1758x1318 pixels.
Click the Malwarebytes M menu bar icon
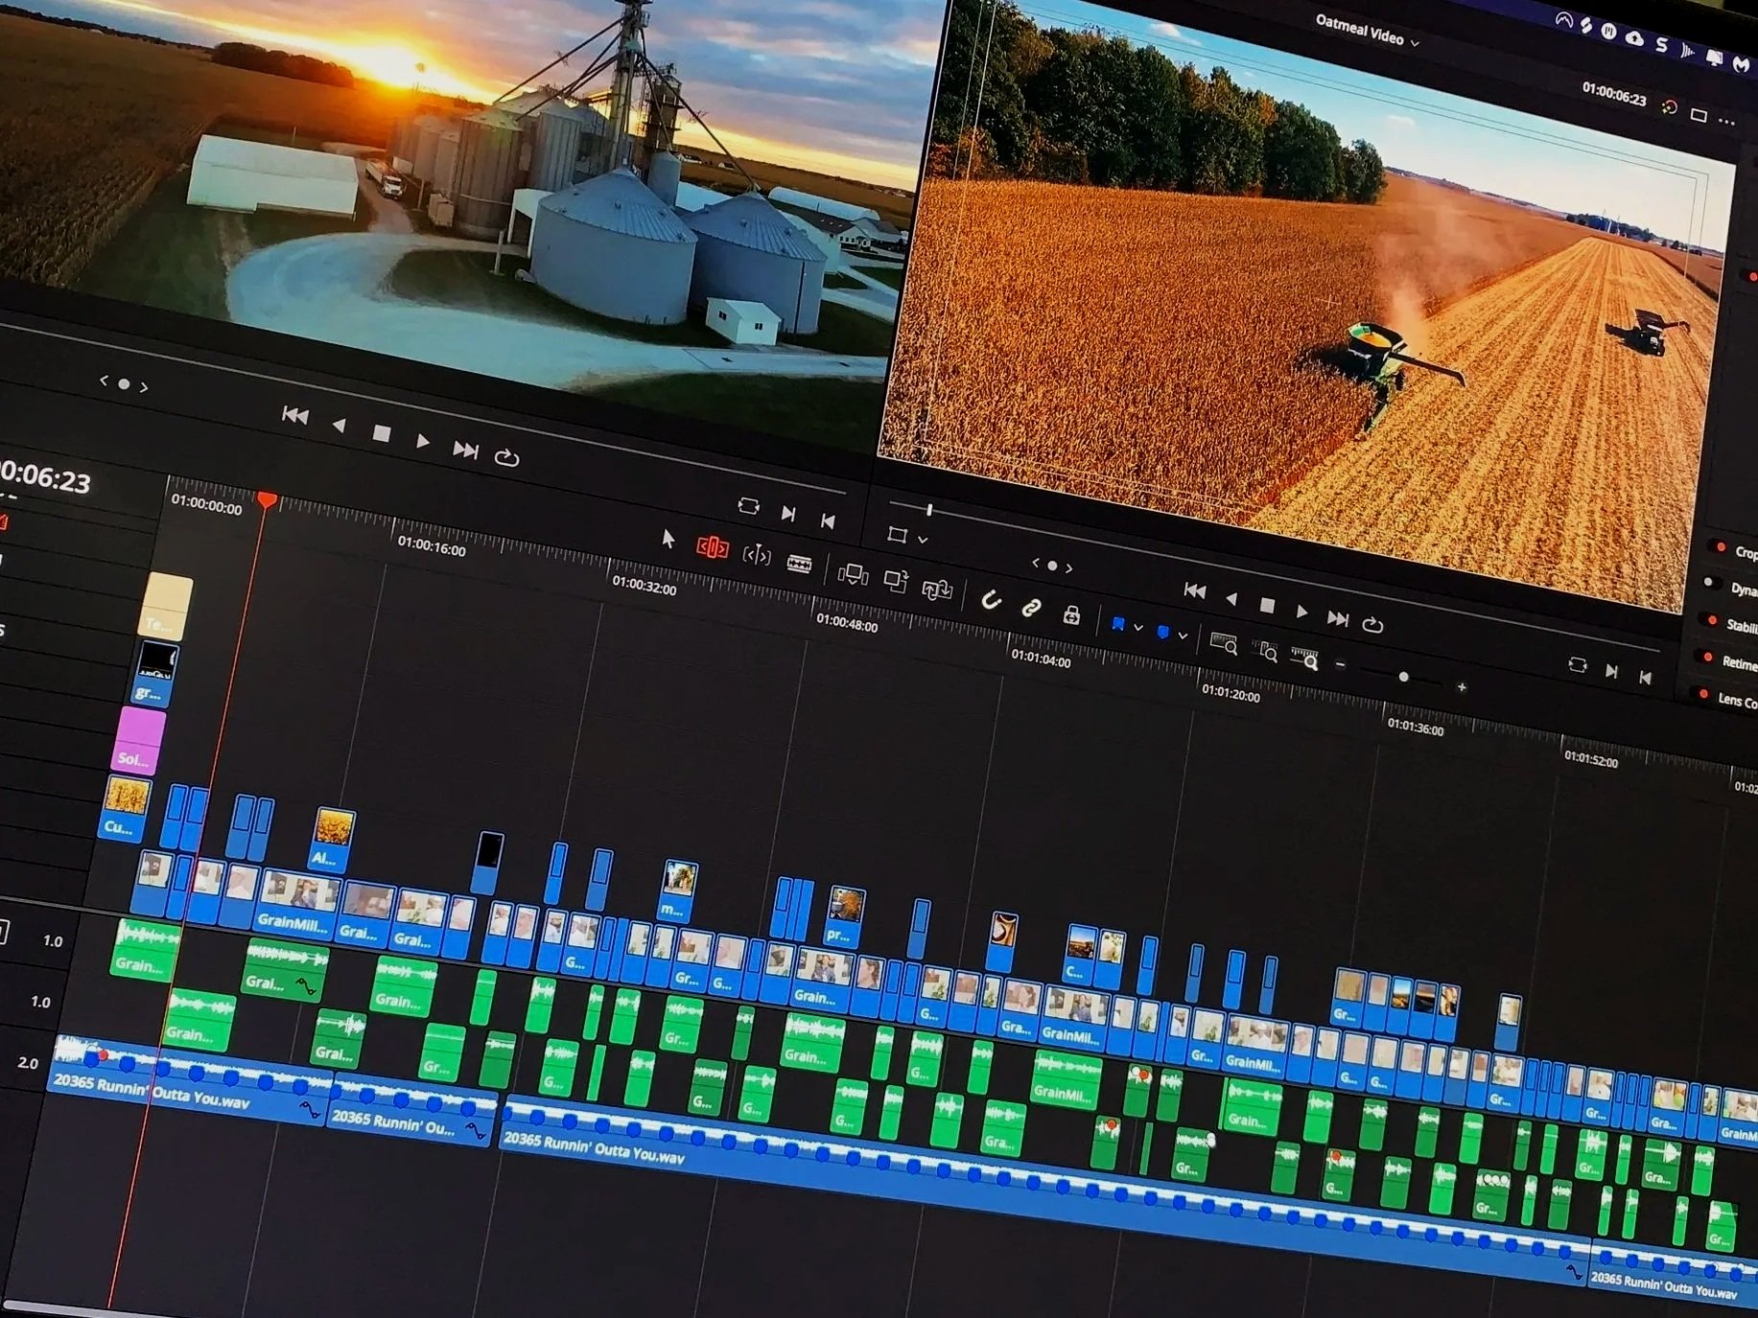point(1742,64)
